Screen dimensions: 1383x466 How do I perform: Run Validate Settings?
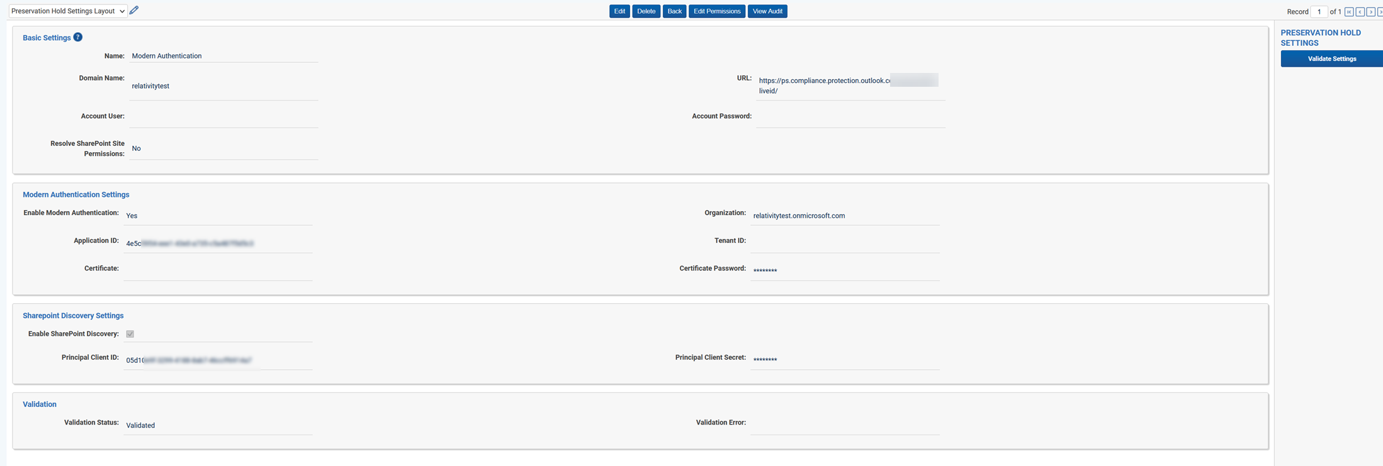1332,58
